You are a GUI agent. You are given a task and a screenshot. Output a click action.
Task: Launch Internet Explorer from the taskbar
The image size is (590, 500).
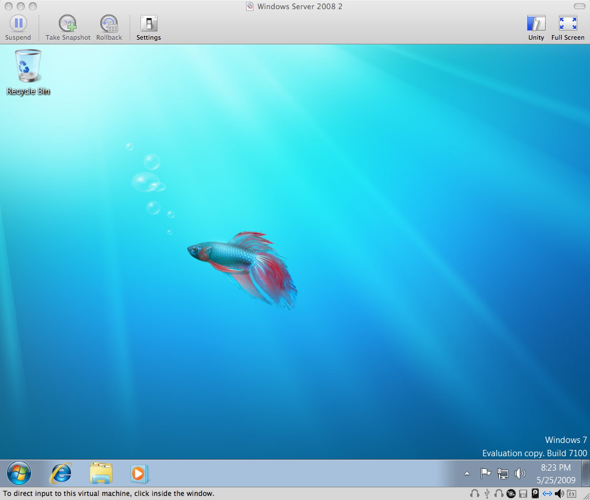pyautogui.click(x=60, y=474)
